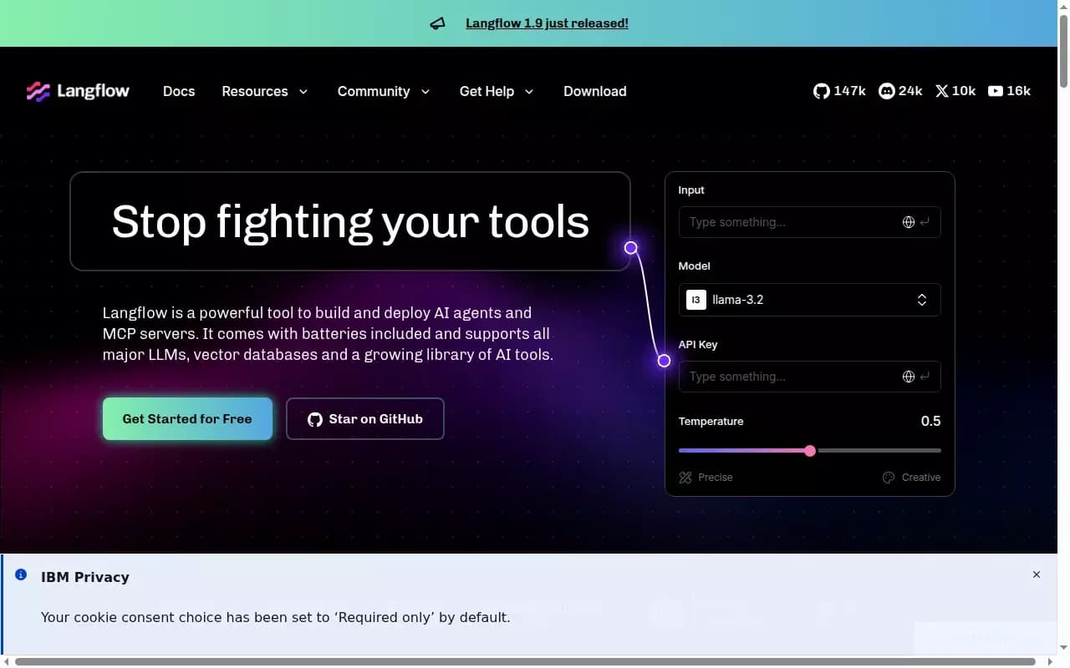Click the horizontal scrollbar thumb
This screenshot has width=1070, height=668.
[525, 661]
